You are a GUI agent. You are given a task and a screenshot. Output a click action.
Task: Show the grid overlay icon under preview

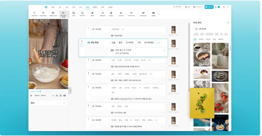(x=61, y=96)
